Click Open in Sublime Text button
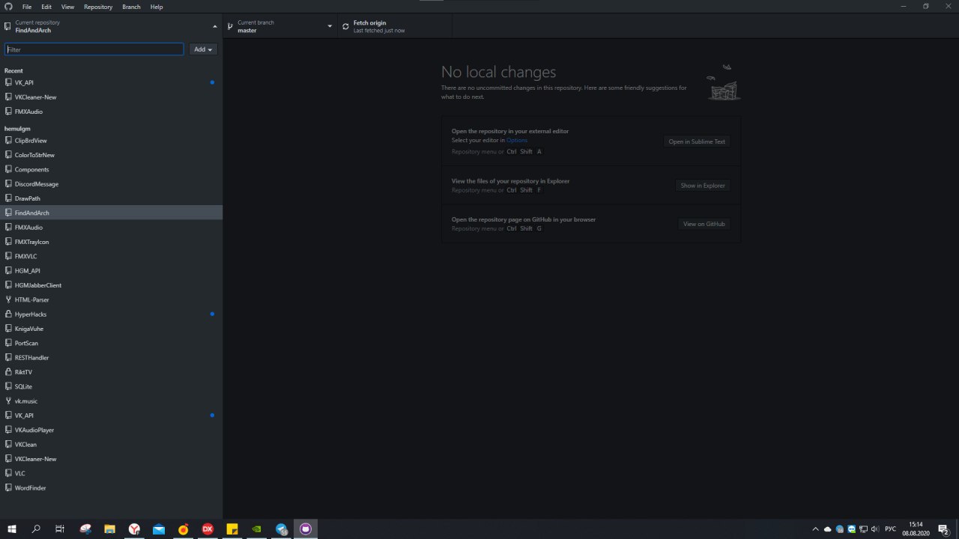The height and width of the screenshot is (539, 959). click(697, 141)
